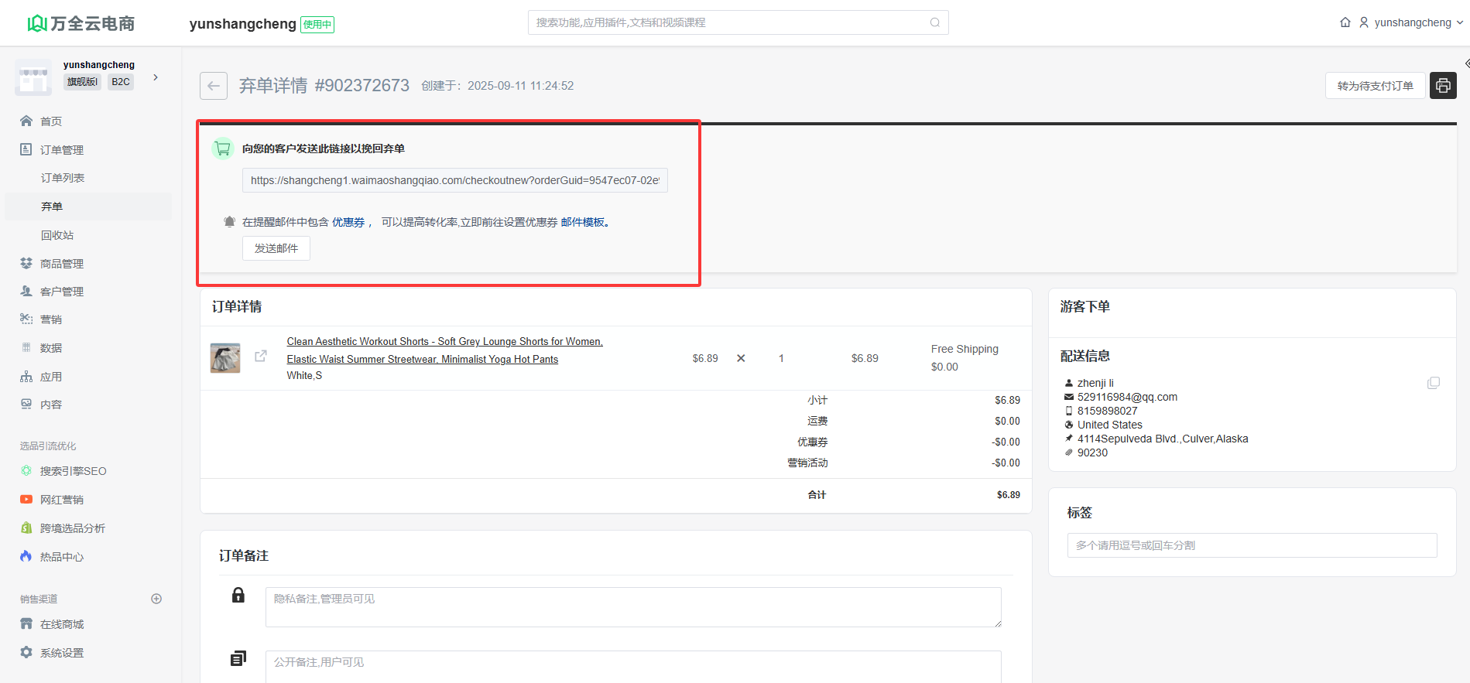Open the yunshangcheng account dropdown
Image resolution: width=1470 pixels, height=683 pixels.
coord(1412,22)
